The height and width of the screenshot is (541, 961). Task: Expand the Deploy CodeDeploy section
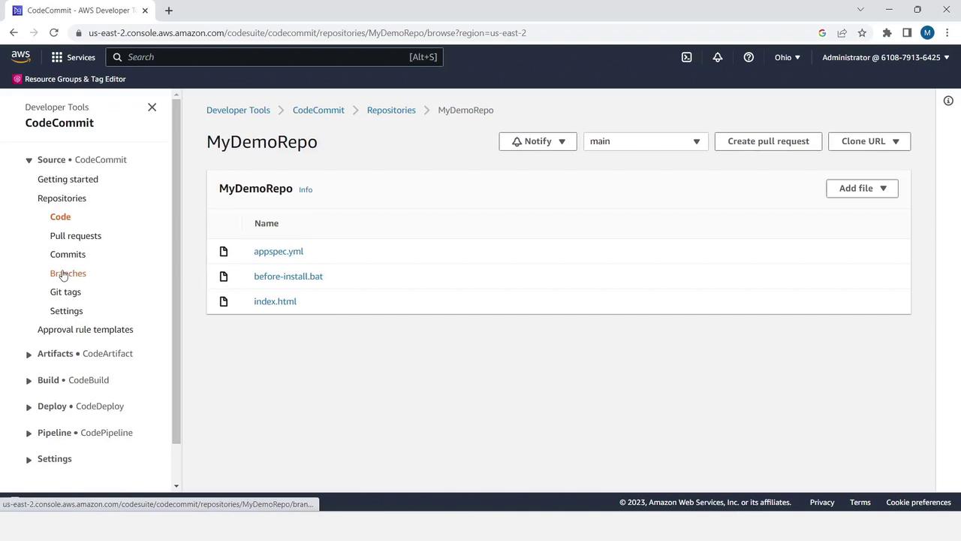tap(29, 407)
